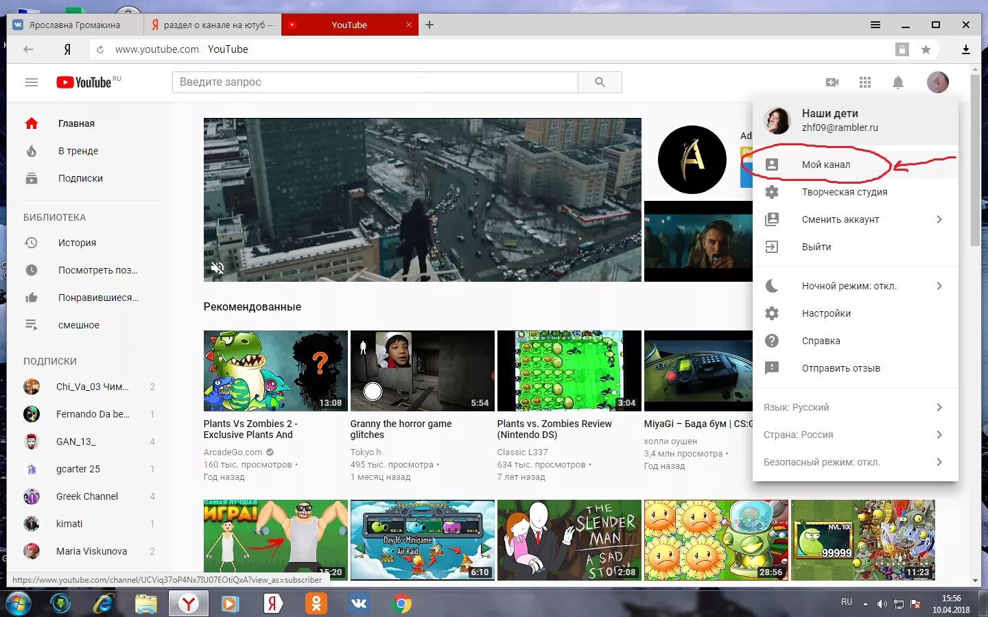
Task: Open night mode option (Ночной режим: откл.)
Action: pyautogui.click(x=856, y=286)
